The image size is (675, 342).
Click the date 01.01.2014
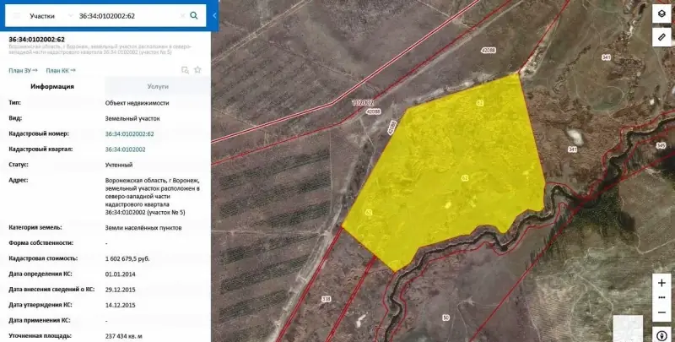coord(120,274)
